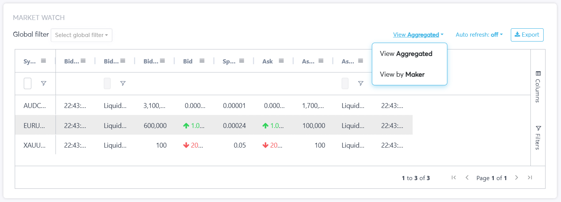
Task: Collapse the View Aggregated dropdown
Action: pyautogui.click(x=418, y=35)
